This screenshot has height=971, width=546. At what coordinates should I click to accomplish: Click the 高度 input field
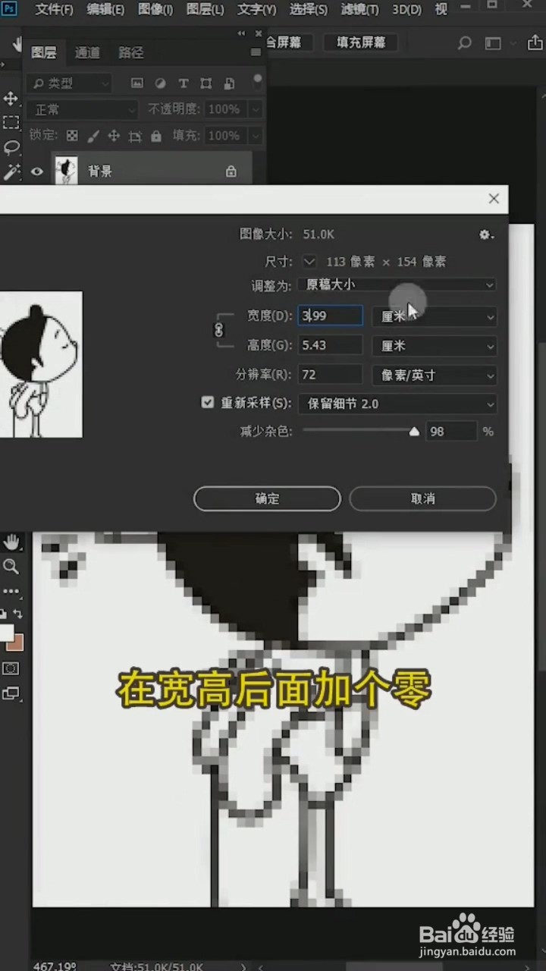pyautogui.click(x=330, y=345)
